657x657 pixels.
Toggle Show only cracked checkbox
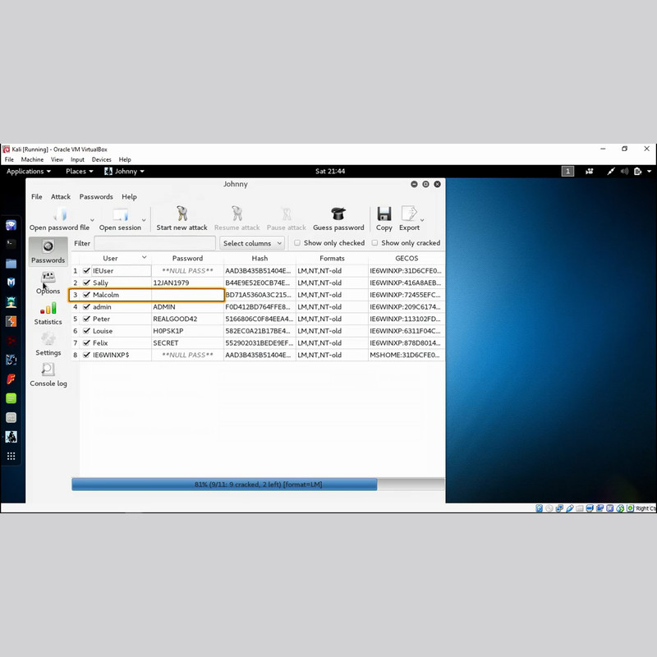(374, 242)
